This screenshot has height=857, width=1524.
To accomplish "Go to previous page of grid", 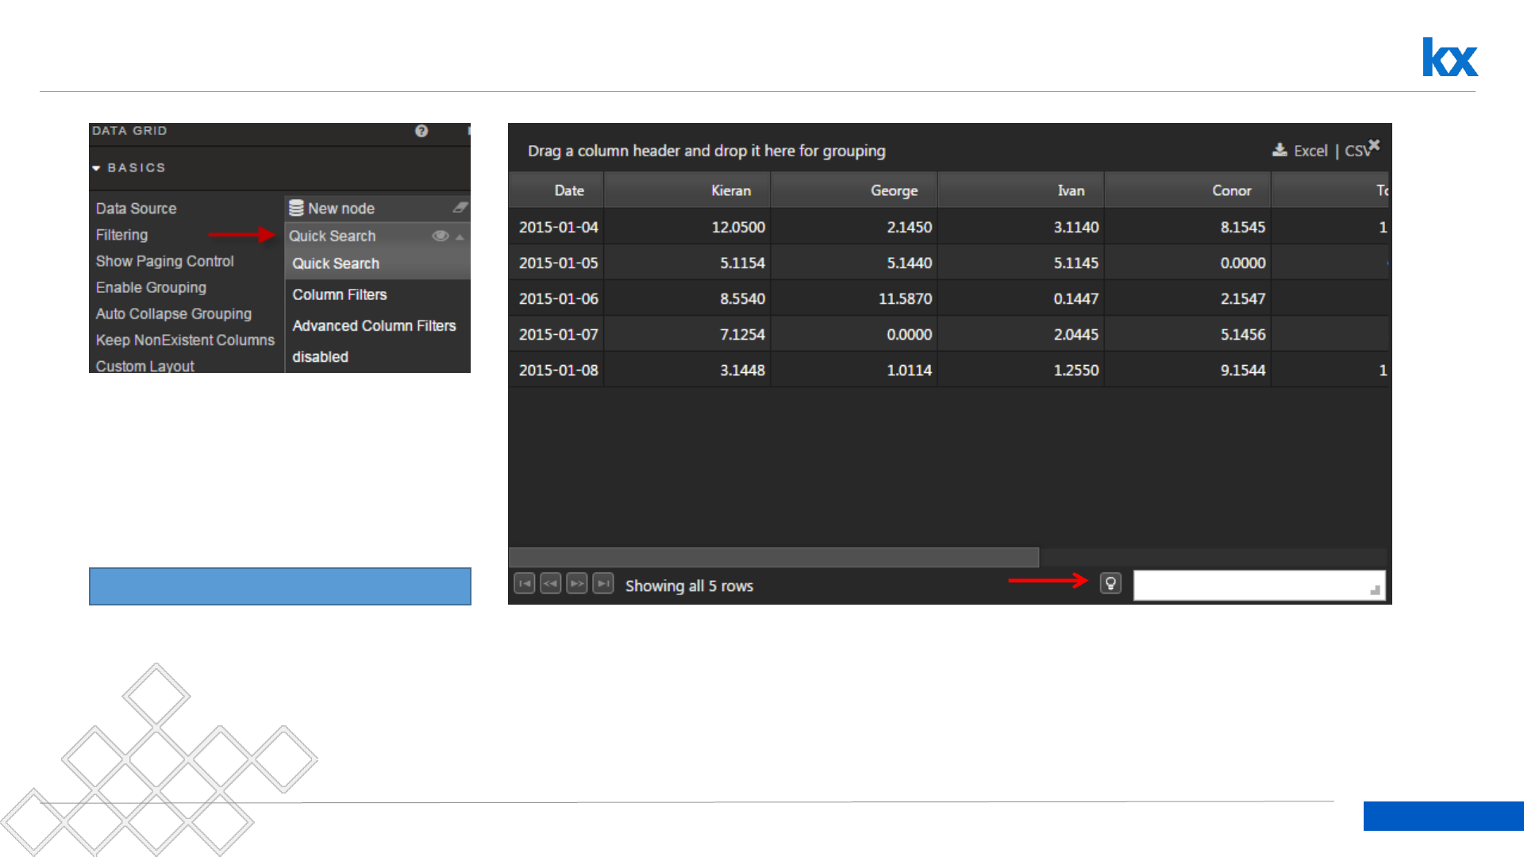I will 551,584.
